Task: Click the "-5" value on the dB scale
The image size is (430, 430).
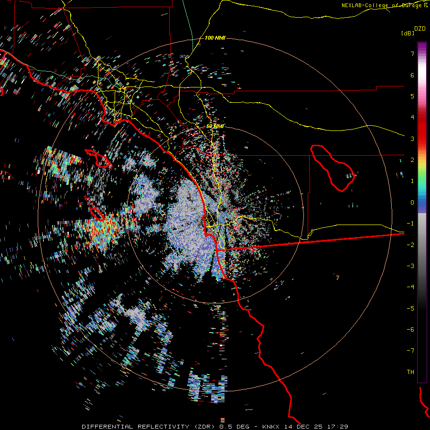Action: coord(410,309)
